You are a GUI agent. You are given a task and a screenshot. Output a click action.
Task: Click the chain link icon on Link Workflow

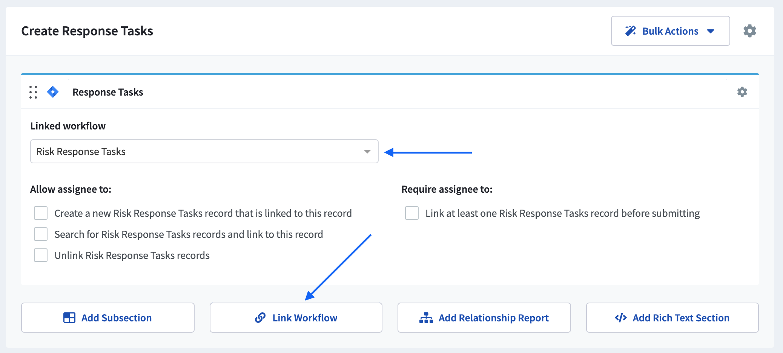260,318
